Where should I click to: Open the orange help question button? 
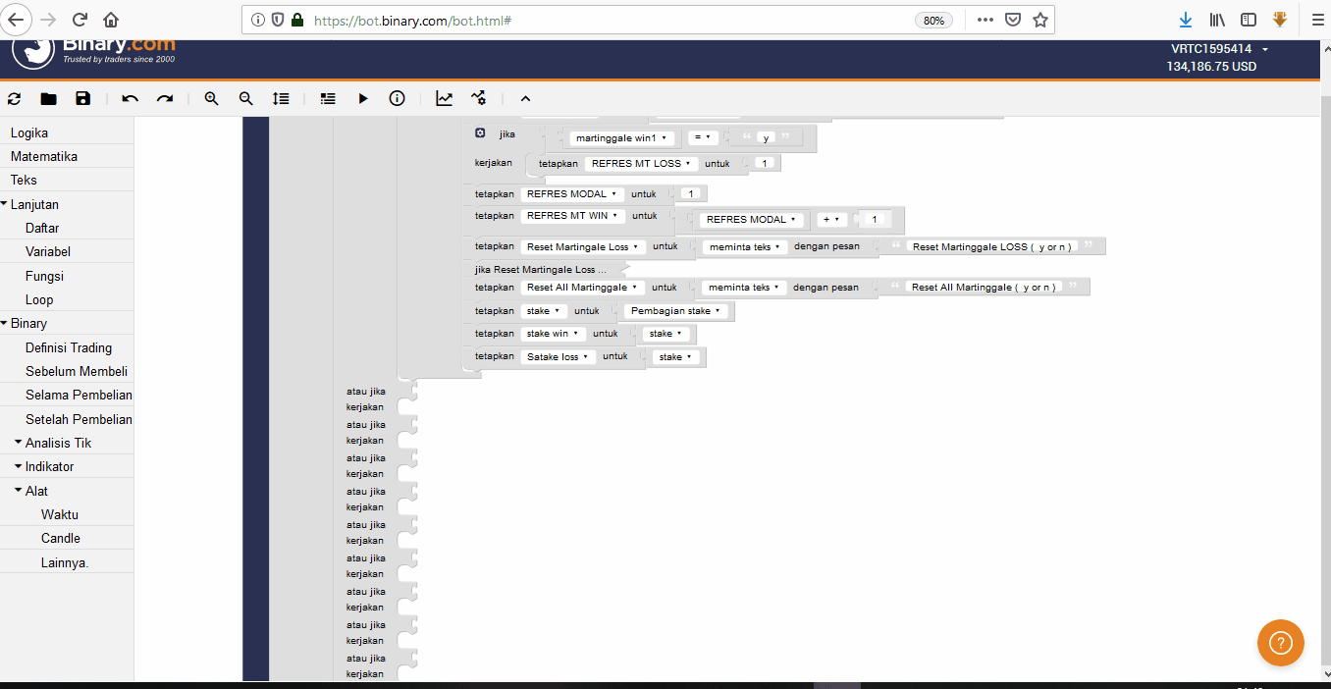(1280, 643)
